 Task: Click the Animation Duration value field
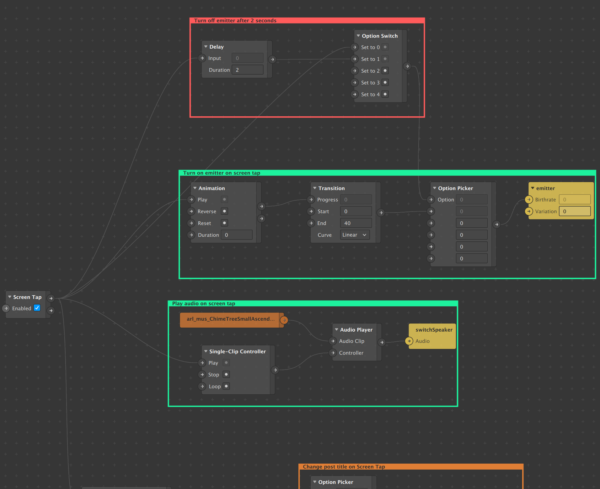point(237,235)
